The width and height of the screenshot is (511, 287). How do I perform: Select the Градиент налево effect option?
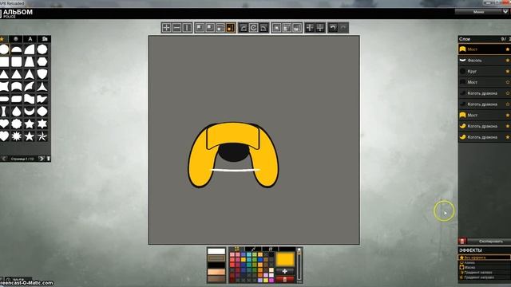click(485, 273)
